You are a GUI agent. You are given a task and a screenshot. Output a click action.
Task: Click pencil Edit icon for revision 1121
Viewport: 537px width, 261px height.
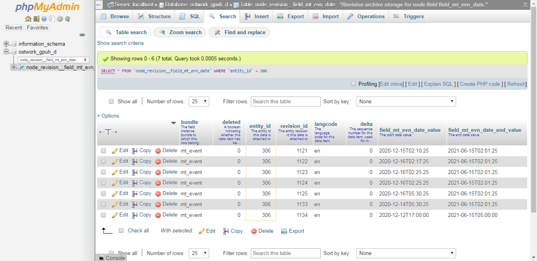click(115, 151)
